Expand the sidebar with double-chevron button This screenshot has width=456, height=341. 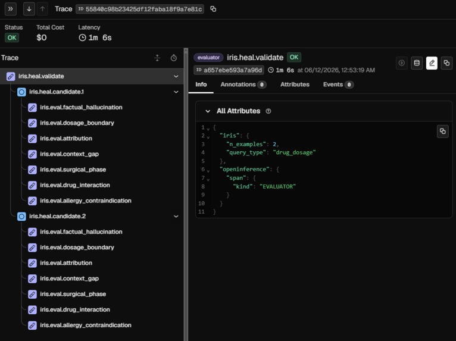click(11, 9)
